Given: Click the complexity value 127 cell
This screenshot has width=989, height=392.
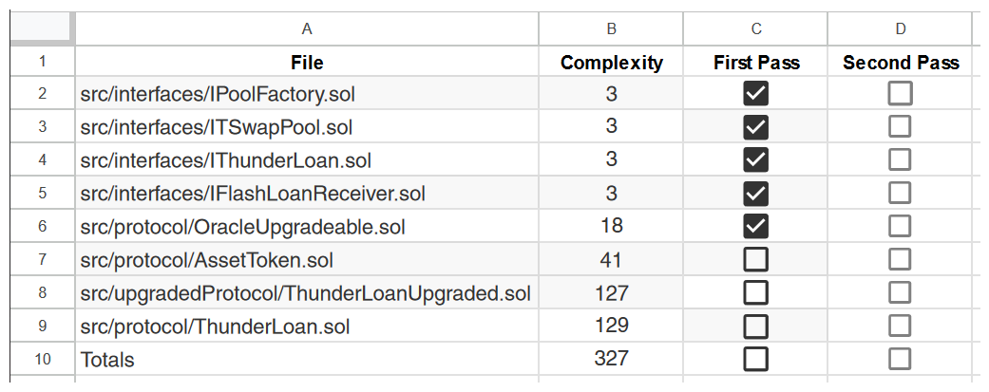Looking at the screenshot, I should pyautogui.click(x=612, y=292).
